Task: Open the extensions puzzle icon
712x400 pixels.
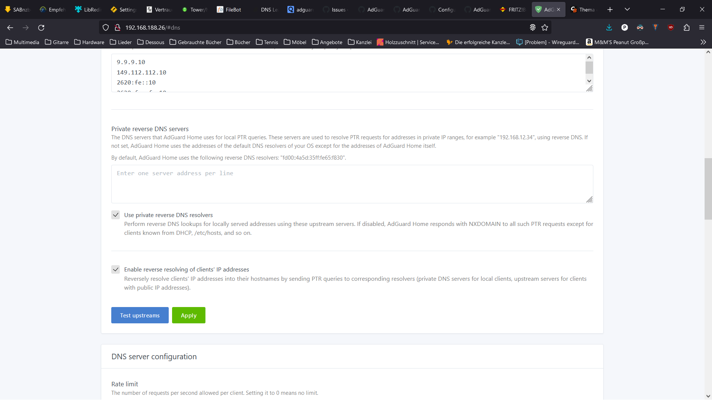Action: 686,27
